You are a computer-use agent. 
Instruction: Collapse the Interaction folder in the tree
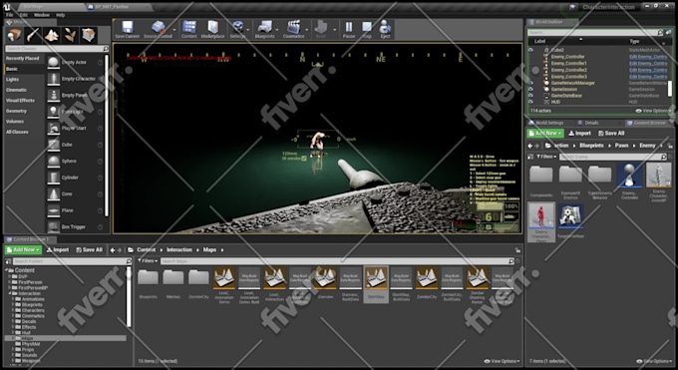click(10, 293)
